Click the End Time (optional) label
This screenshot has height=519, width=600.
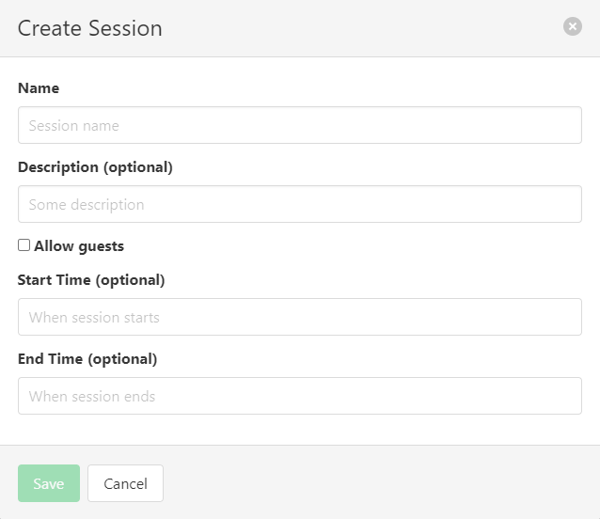(87, 359)
